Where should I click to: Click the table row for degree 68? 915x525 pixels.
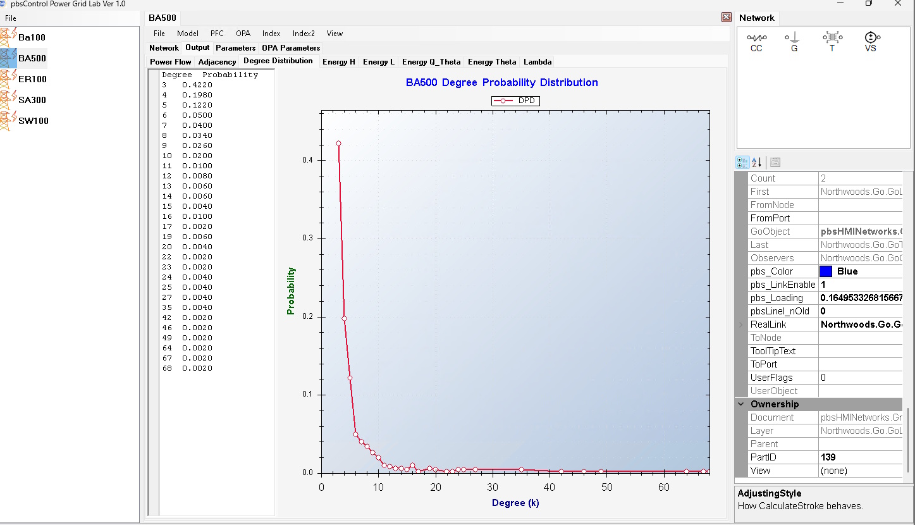point(187,368)
